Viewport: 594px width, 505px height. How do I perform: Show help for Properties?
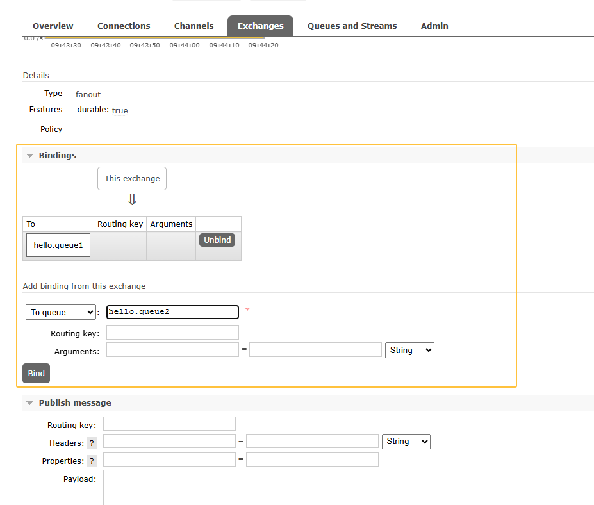pos(92,461)
